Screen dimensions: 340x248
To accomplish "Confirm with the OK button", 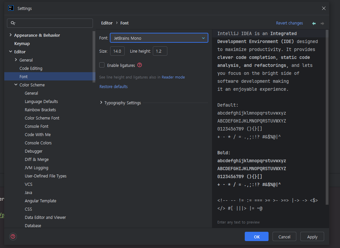I will click(257, 236).
